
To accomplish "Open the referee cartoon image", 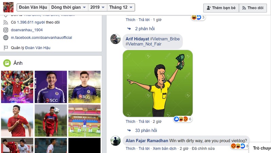I will 158,83.
